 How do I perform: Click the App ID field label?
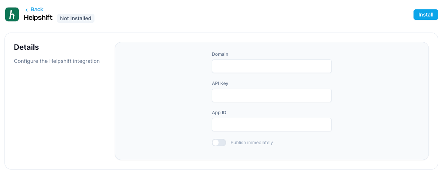pos(219,113)
